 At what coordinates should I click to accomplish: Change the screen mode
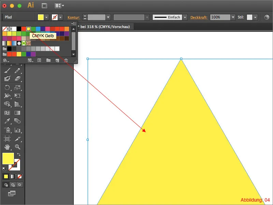(12, 193)
